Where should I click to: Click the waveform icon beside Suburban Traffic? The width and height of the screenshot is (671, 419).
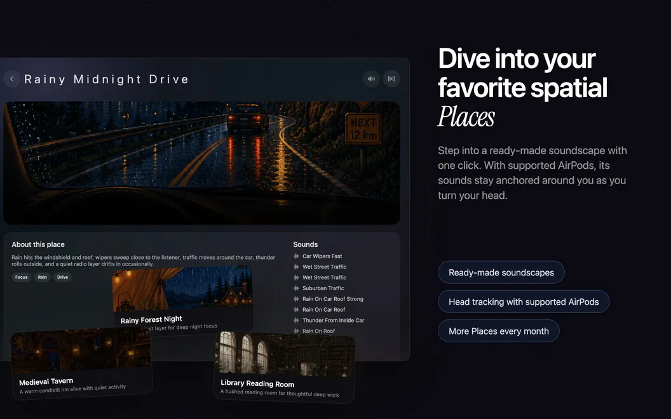click(x=296, y=288)
